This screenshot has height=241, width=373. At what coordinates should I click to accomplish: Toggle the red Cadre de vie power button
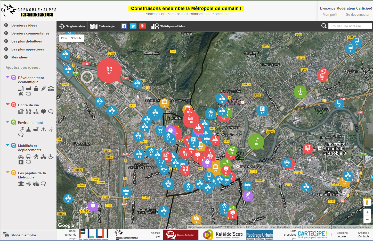point(13,105)
